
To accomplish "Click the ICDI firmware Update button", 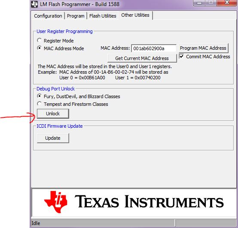I will (x=53, y=138).
